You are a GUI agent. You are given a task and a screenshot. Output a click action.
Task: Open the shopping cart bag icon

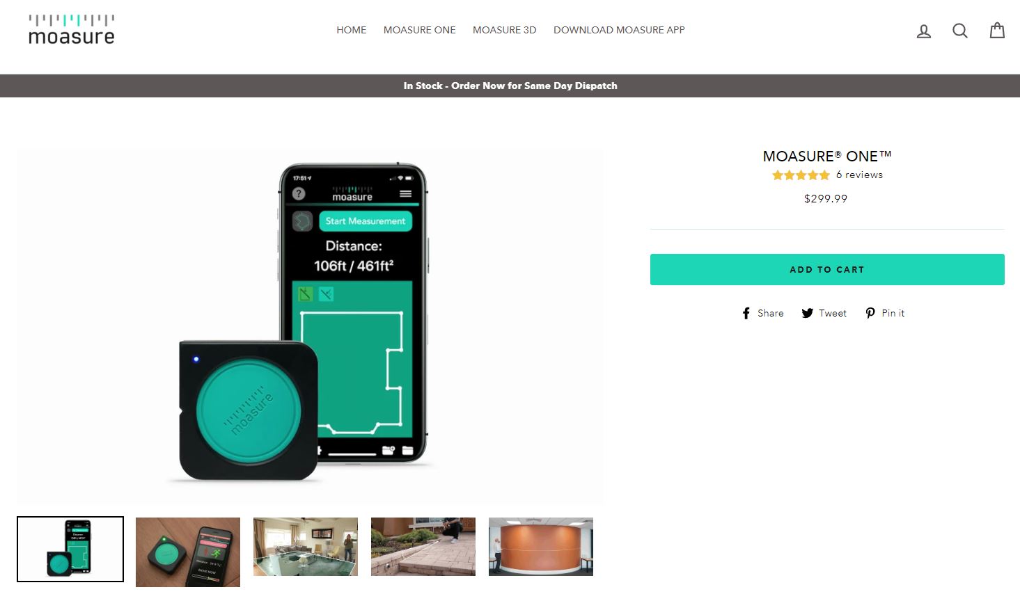click(x=997, y=30)
